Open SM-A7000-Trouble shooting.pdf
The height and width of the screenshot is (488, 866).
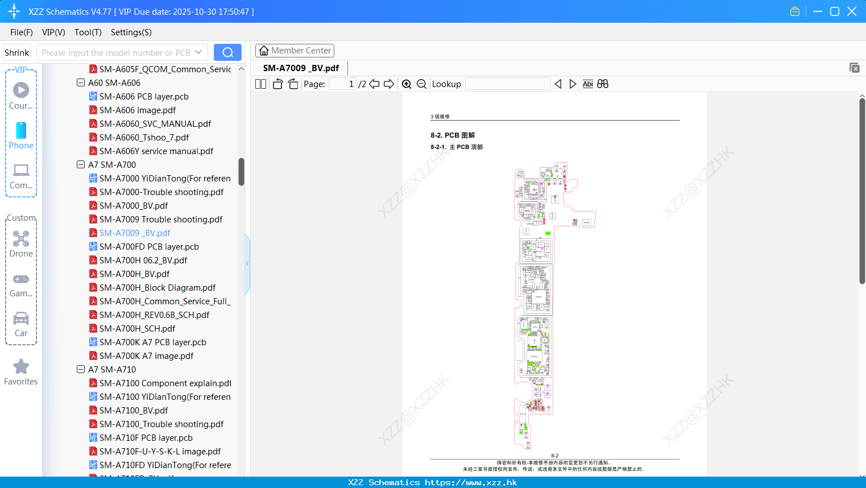(161, 192)
